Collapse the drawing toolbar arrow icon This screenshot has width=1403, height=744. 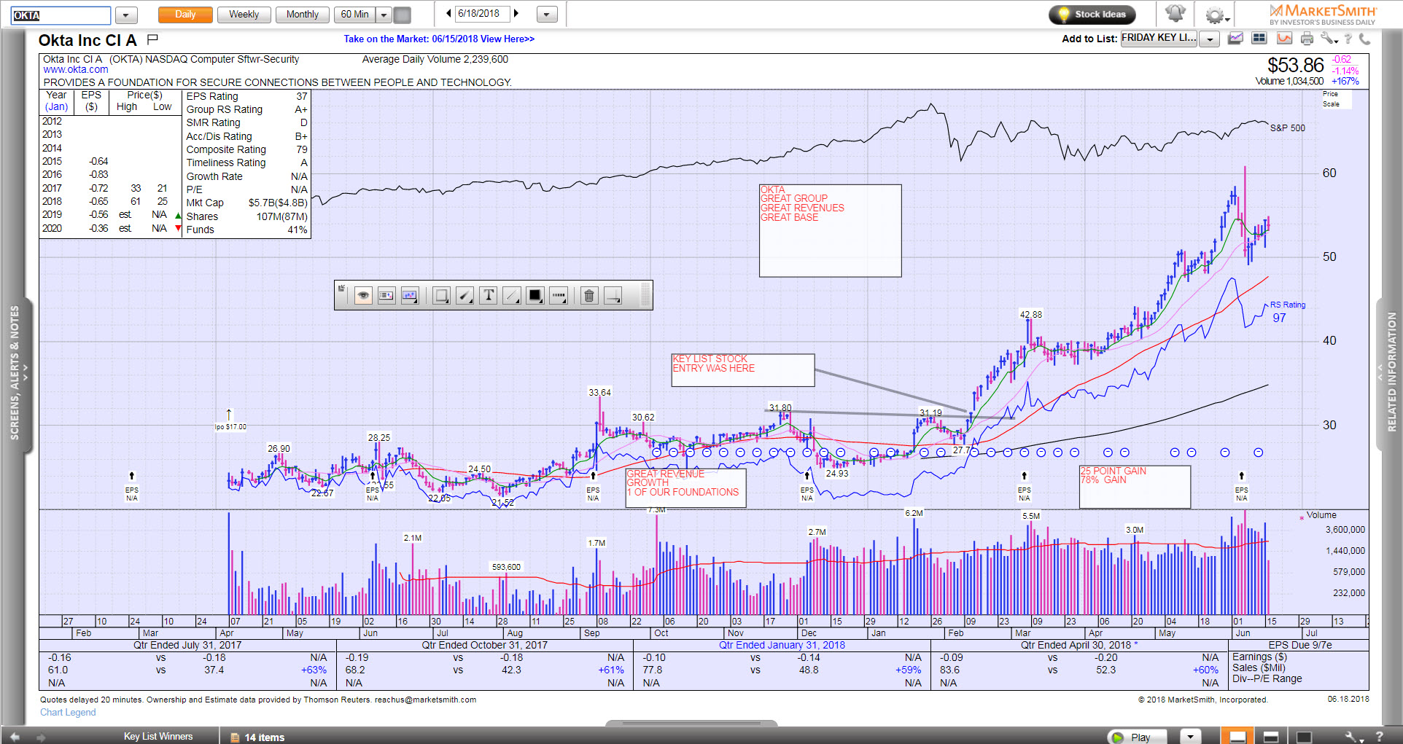341,289
